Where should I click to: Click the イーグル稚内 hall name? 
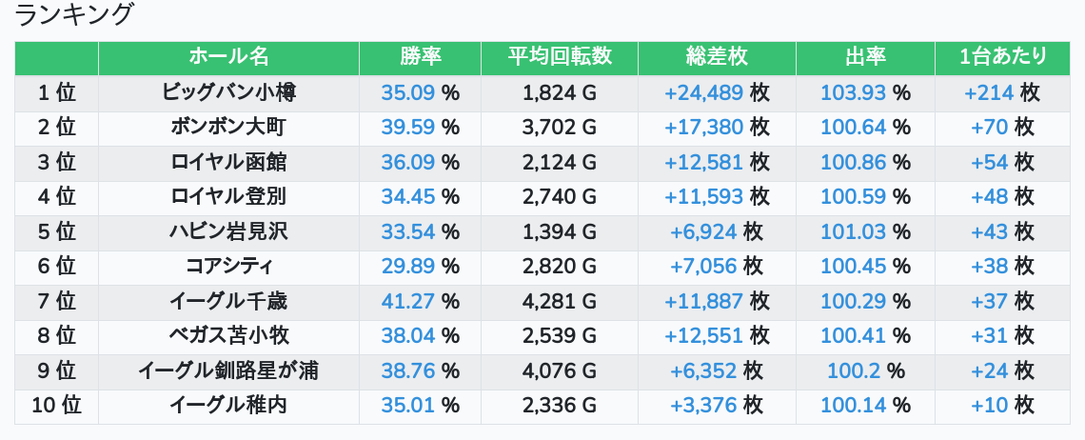coord(228,406)
